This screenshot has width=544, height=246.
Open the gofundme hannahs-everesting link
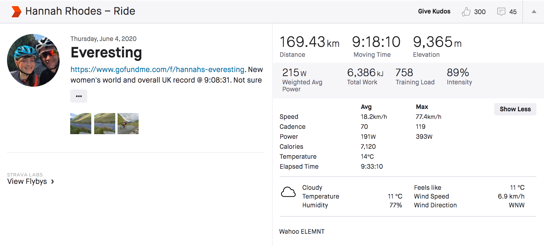point(157,69)
